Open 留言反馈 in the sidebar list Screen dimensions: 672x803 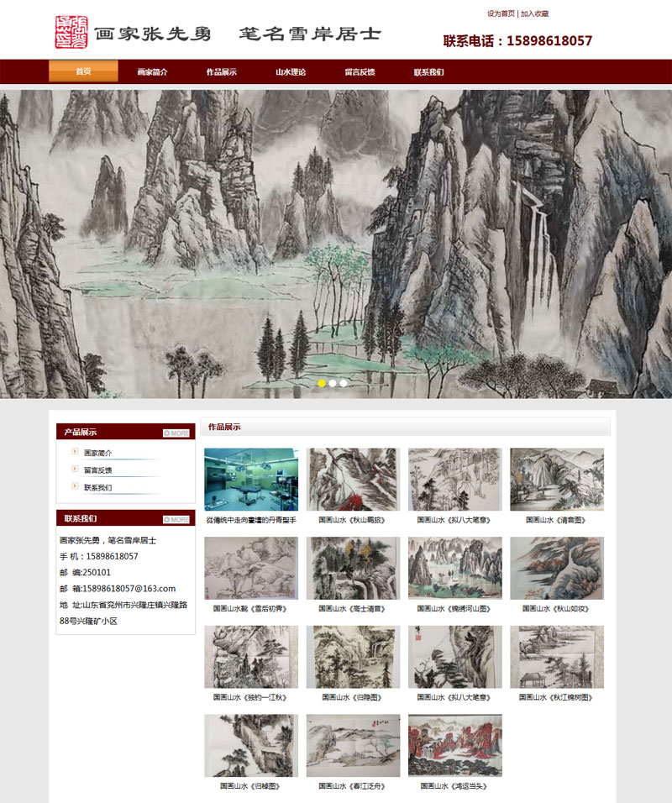98,470
